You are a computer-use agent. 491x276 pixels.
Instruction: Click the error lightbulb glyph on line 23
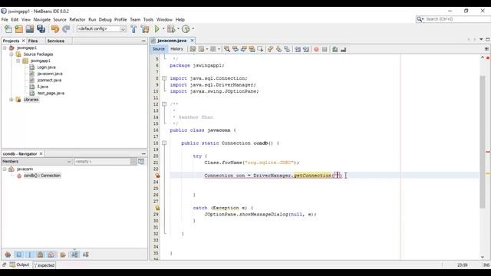tap(157, 176)
